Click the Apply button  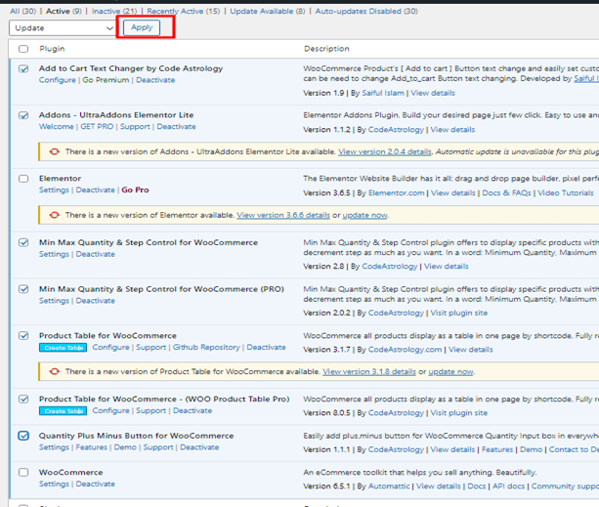[142, 27]
